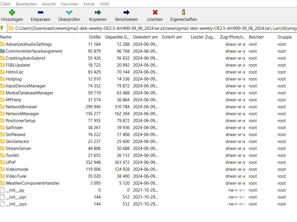The height and width of the screenshot is (222, 297).
Task: Select the CommonInterfaceAssignment folder icon
Action: coord(3,51)
